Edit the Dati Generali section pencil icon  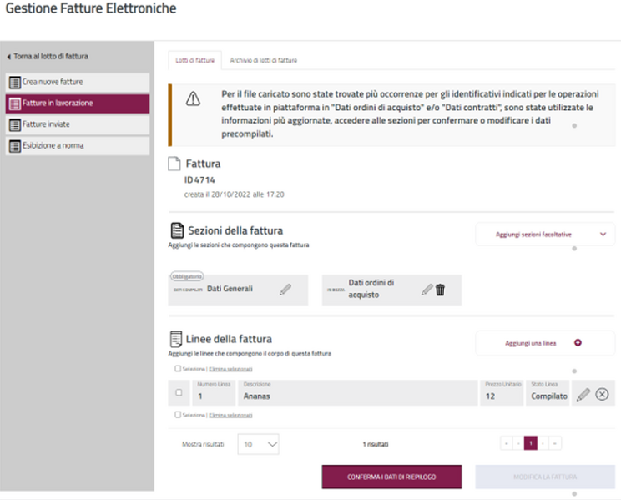(x=285, y=289)
